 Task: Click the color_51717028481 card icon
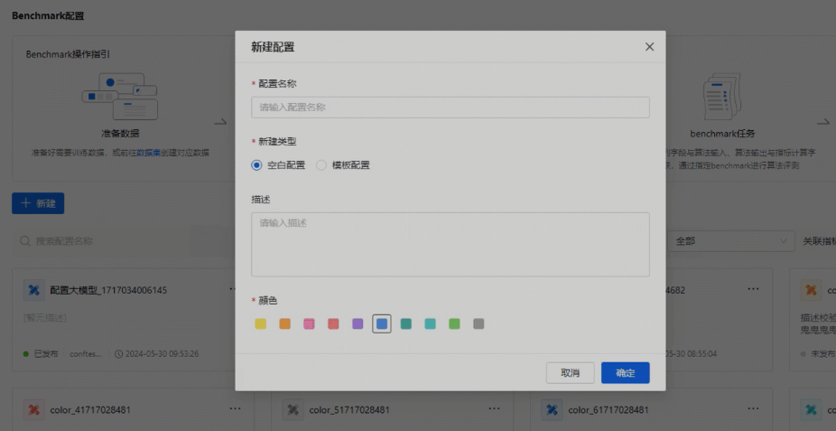click(293, 409)
